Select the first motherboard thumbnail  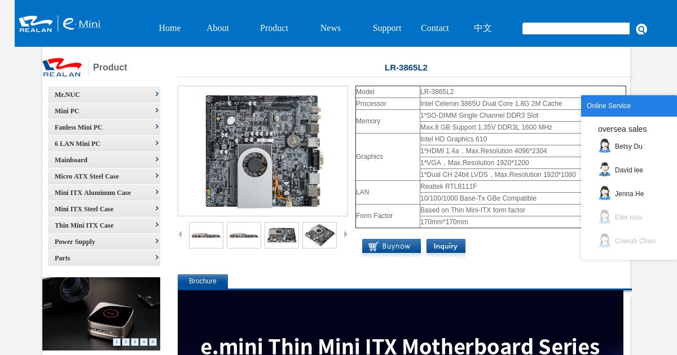click(206, 235)
